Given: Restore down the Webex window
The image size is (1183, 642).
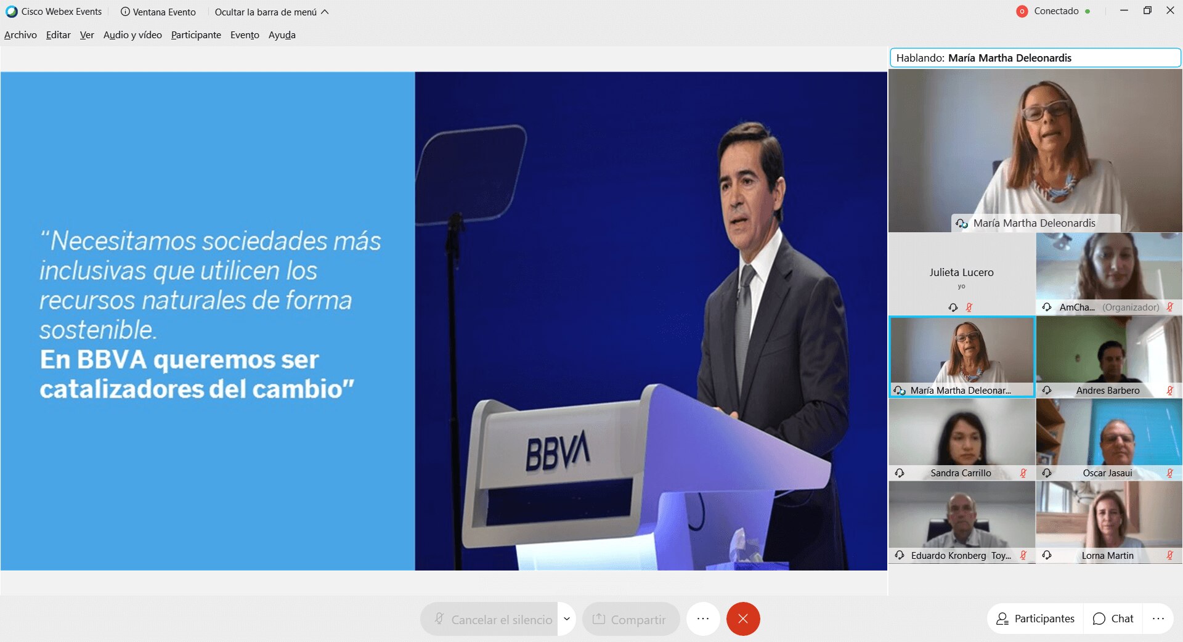Looking at the screenshot, I should (1147, 10).
